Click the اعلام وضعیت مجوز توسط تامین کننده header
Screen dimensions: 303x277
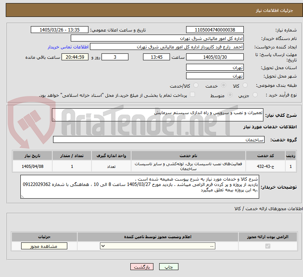(x=158, y=237)
